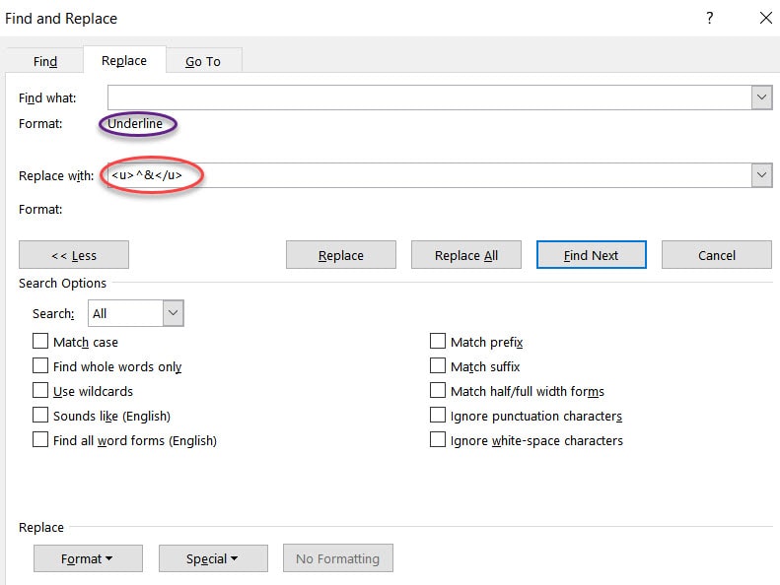
Task: Open the Special characters menu button
Action: point(213,558)
